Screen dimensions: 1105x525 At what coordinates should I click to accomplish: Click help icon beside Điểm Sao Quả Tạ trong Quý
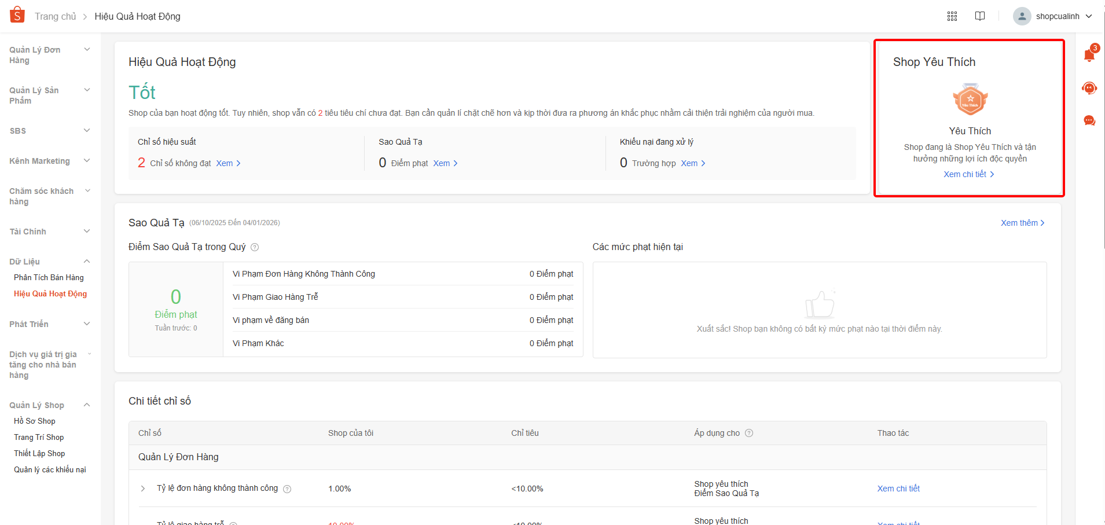pos(255,247)
